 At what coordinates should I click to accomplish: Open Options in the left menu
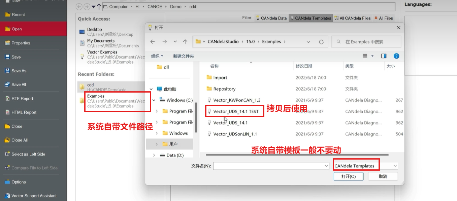[19, 182]
